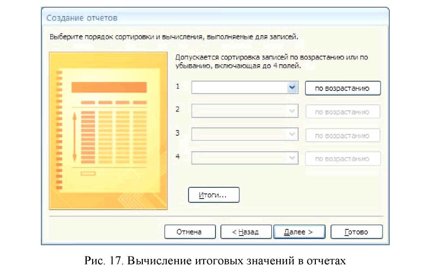Click the Отмена button

click(190, 232)
